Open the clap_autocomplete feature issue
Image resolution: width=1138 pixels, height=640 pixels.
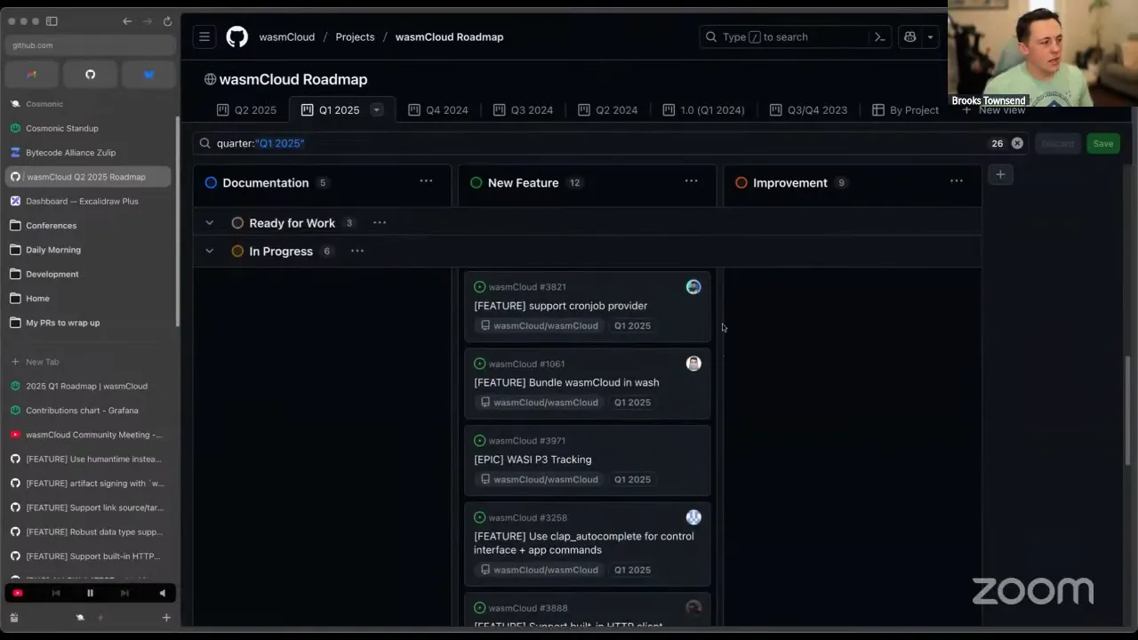coord(583,543)
